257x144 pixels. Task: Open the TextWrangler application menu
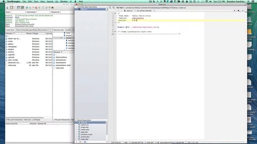(14, 2)
